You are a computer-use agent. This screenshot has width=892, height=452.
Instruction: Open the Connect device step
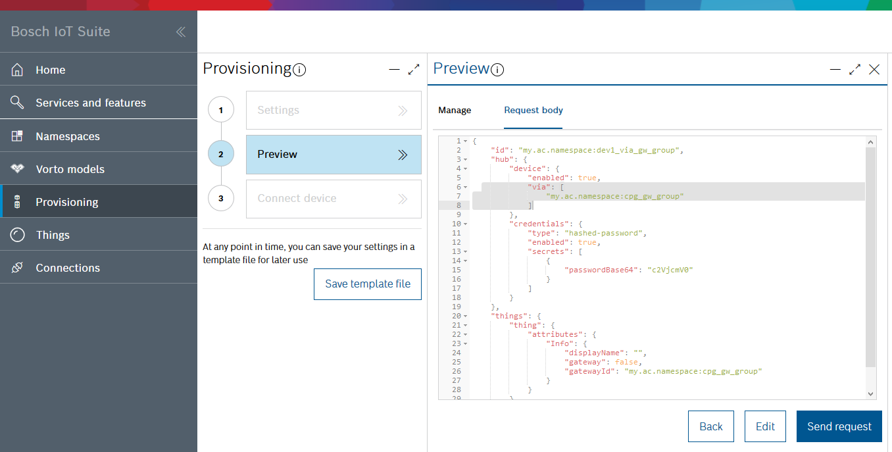tap(334, 199)
